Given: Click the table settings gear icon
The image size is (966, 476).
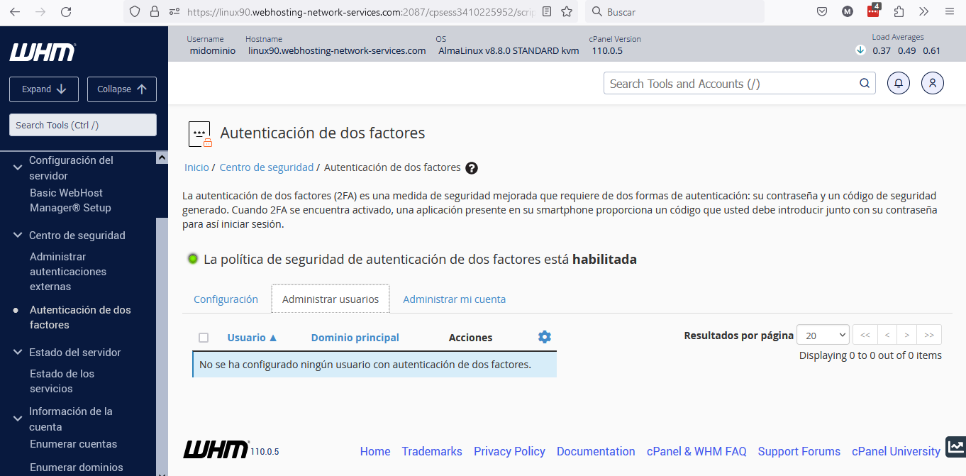Looking at the screenshot, I should click(x=545, y=337).
